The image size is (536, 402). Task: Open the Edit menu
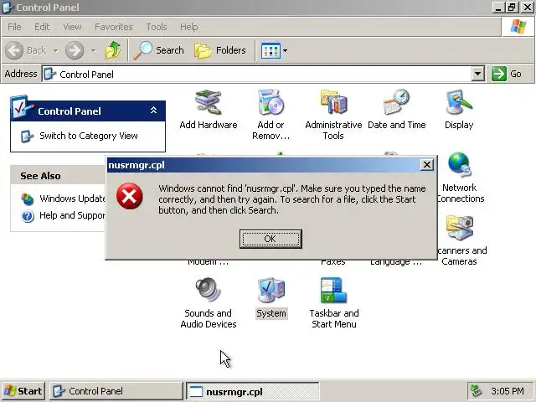tap(42, 27)
